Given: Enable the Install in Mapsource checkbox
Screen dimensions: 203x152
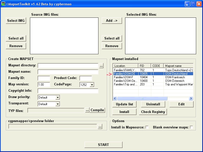Looking at the screenshot, I should coord(147,127).
